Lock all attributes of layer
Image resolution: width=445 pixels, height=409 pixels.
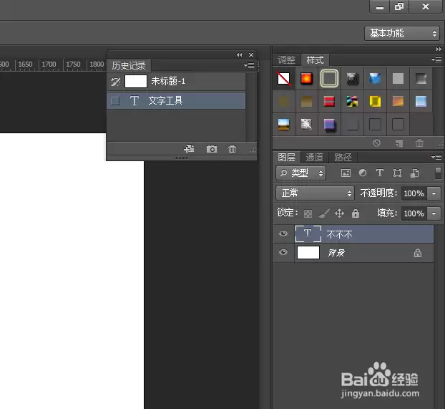tap(356, 213)
